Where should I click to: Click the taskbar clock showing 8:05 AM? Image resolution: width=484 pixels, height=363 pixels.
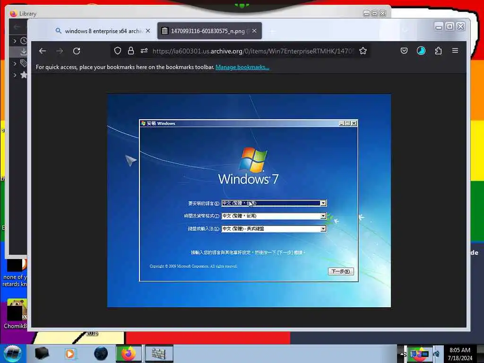click(460, 354)
